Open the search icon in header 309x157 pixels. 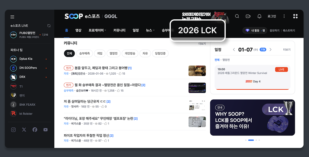(x=237, y=16)
